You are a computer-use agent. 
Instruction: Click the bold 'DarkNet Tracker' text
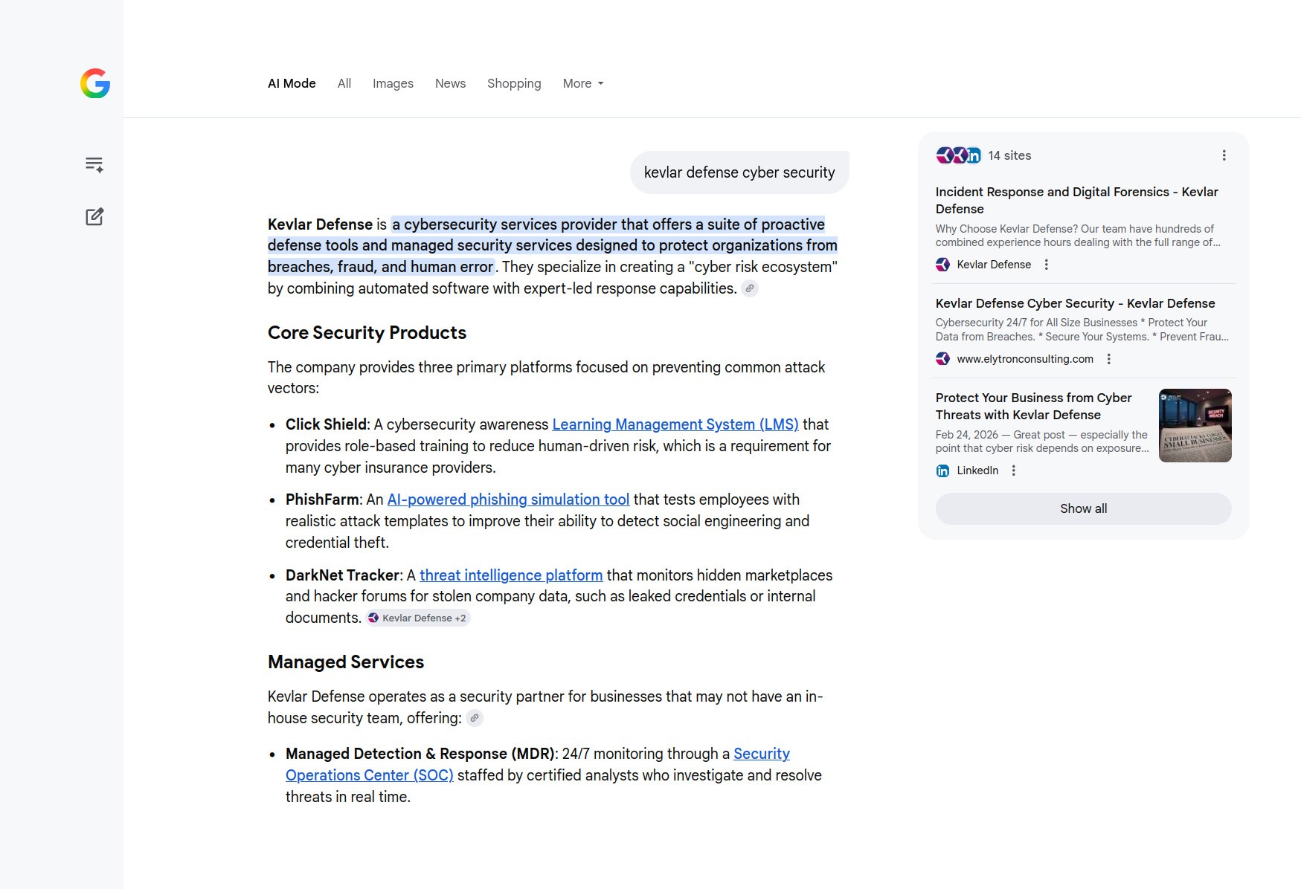(342, 575)
